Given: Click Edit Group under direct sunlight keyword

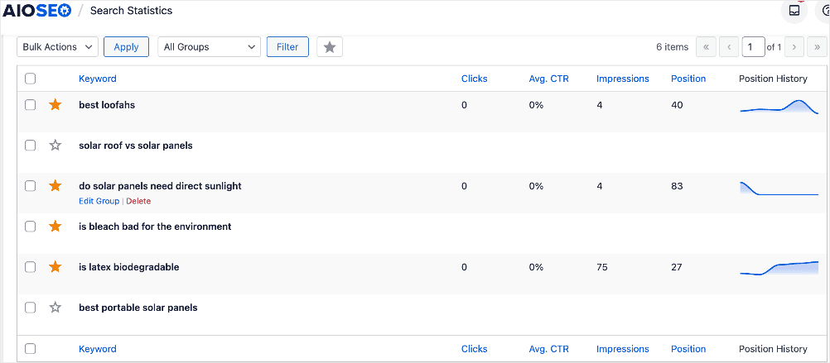Looking at the screenshot, I should 99,201.
